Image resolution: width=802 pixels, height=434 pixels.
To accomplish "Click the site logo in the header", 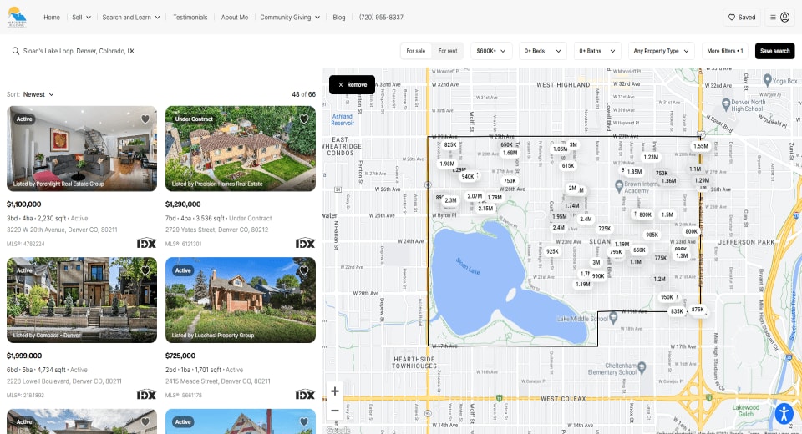I will pyautogui.click(x=17, y=17).
